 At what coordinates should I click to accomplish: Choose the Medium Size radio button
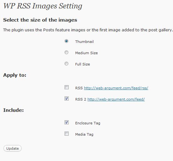pyautogui.click(x=66, y=52)
